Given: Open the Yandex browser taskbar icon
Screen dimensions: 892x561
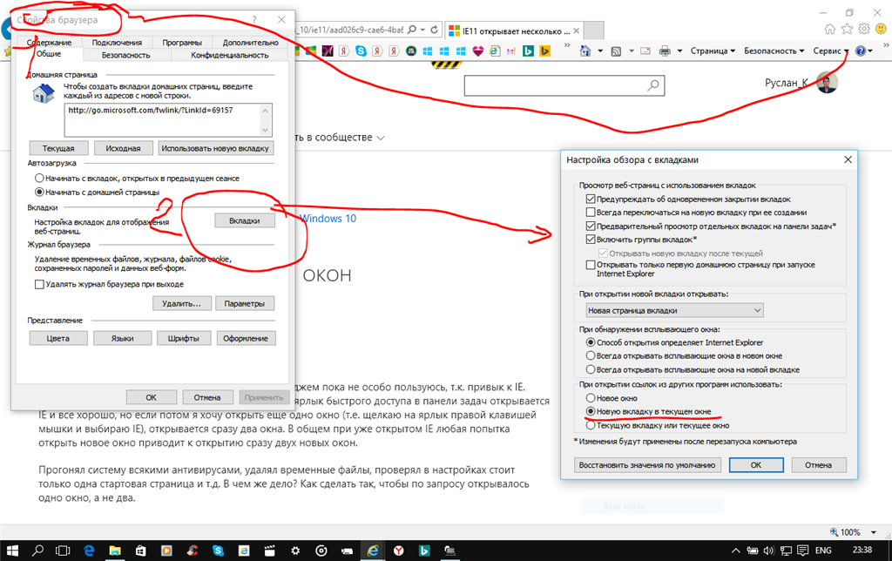Looking at the screenshot, I should [399, 551].
